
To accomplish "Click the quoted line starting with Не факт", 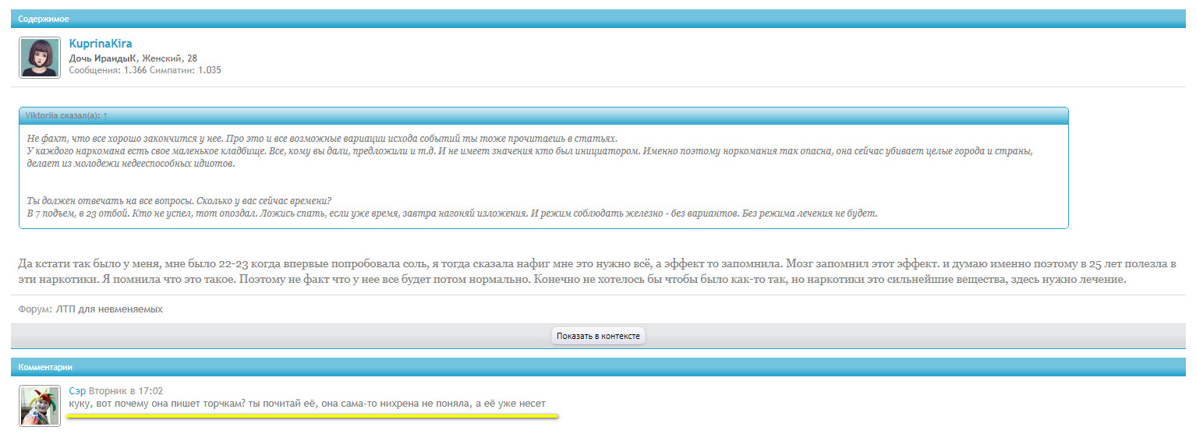I will (x=321, y=138).
